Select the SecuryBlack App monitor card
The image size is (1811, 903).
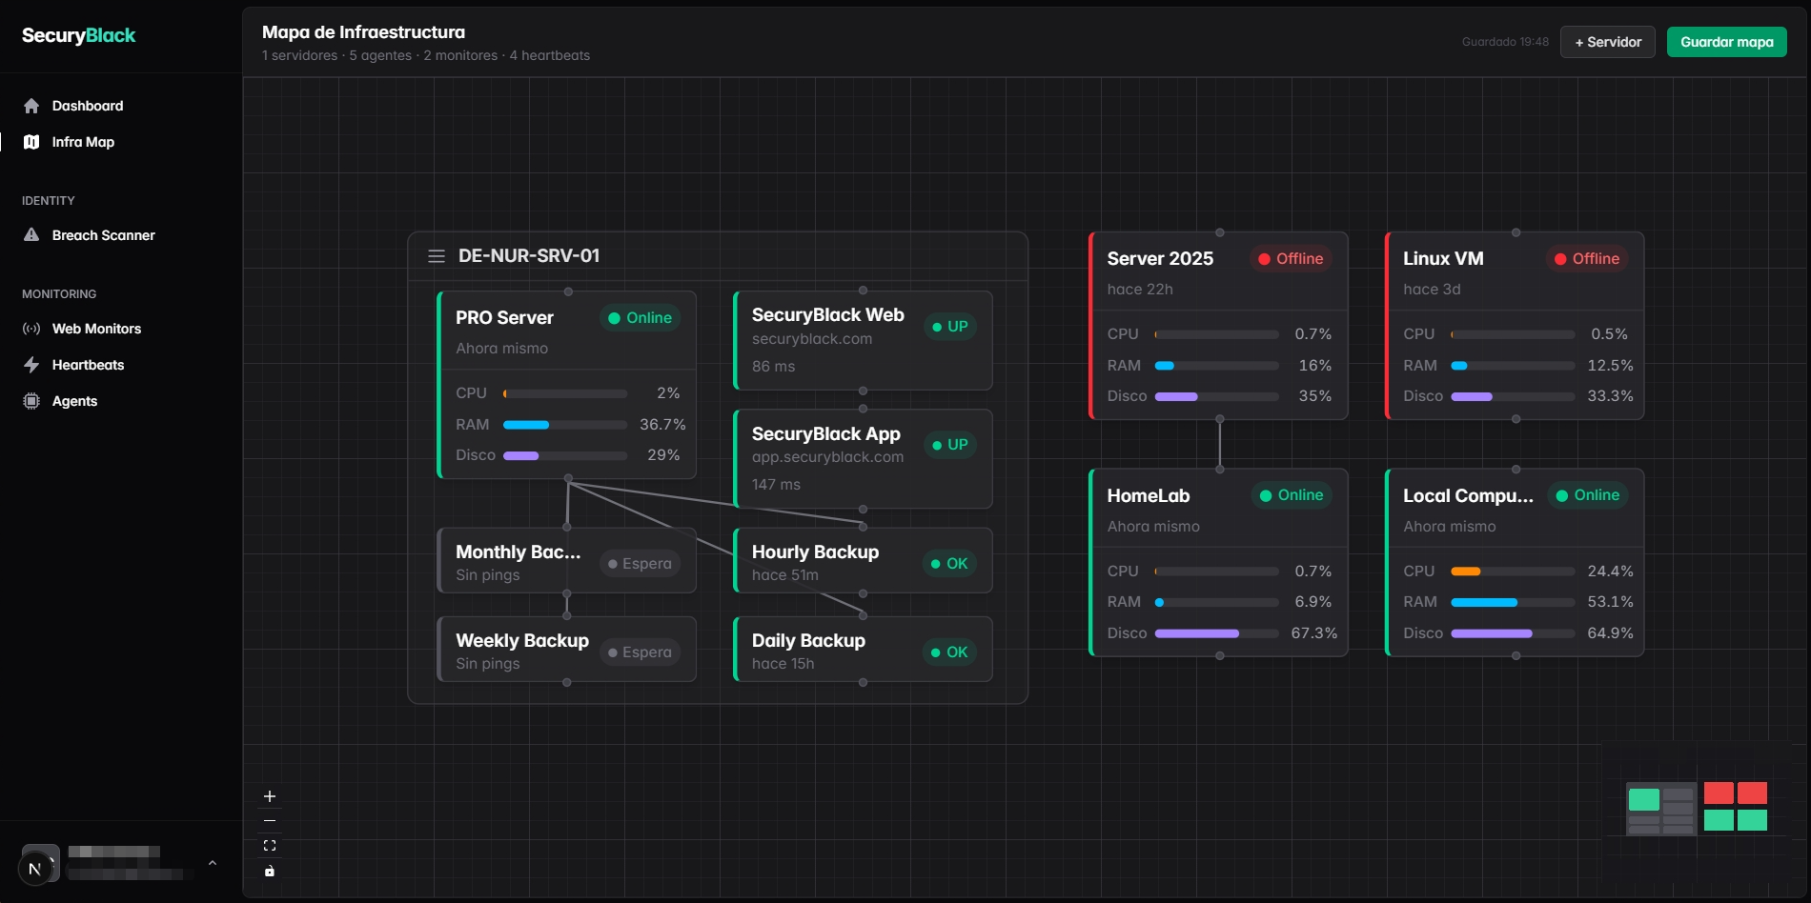pyautogui.click(x=863, y=459)
